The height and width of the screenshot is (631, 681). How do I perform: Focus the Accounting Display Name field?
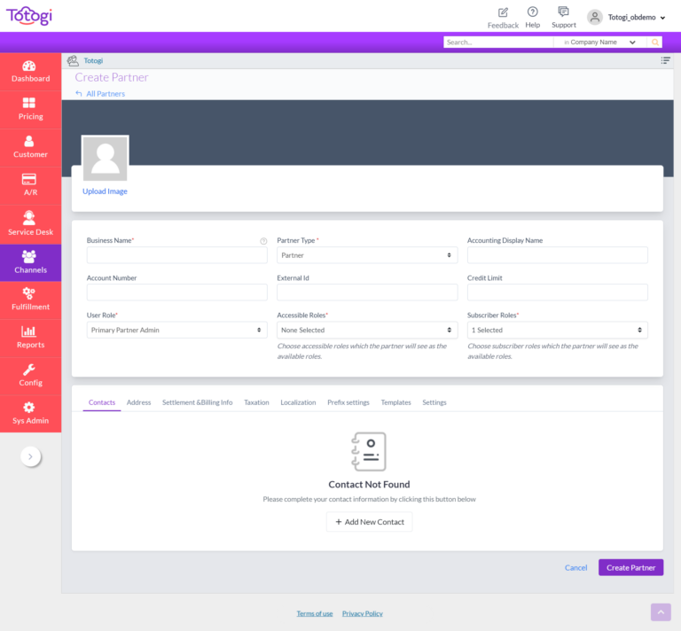point(557,255)
